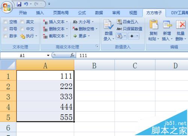Open the 视图 tab
The height and width of the screenshot is (136, 188).
coord(133,13)
